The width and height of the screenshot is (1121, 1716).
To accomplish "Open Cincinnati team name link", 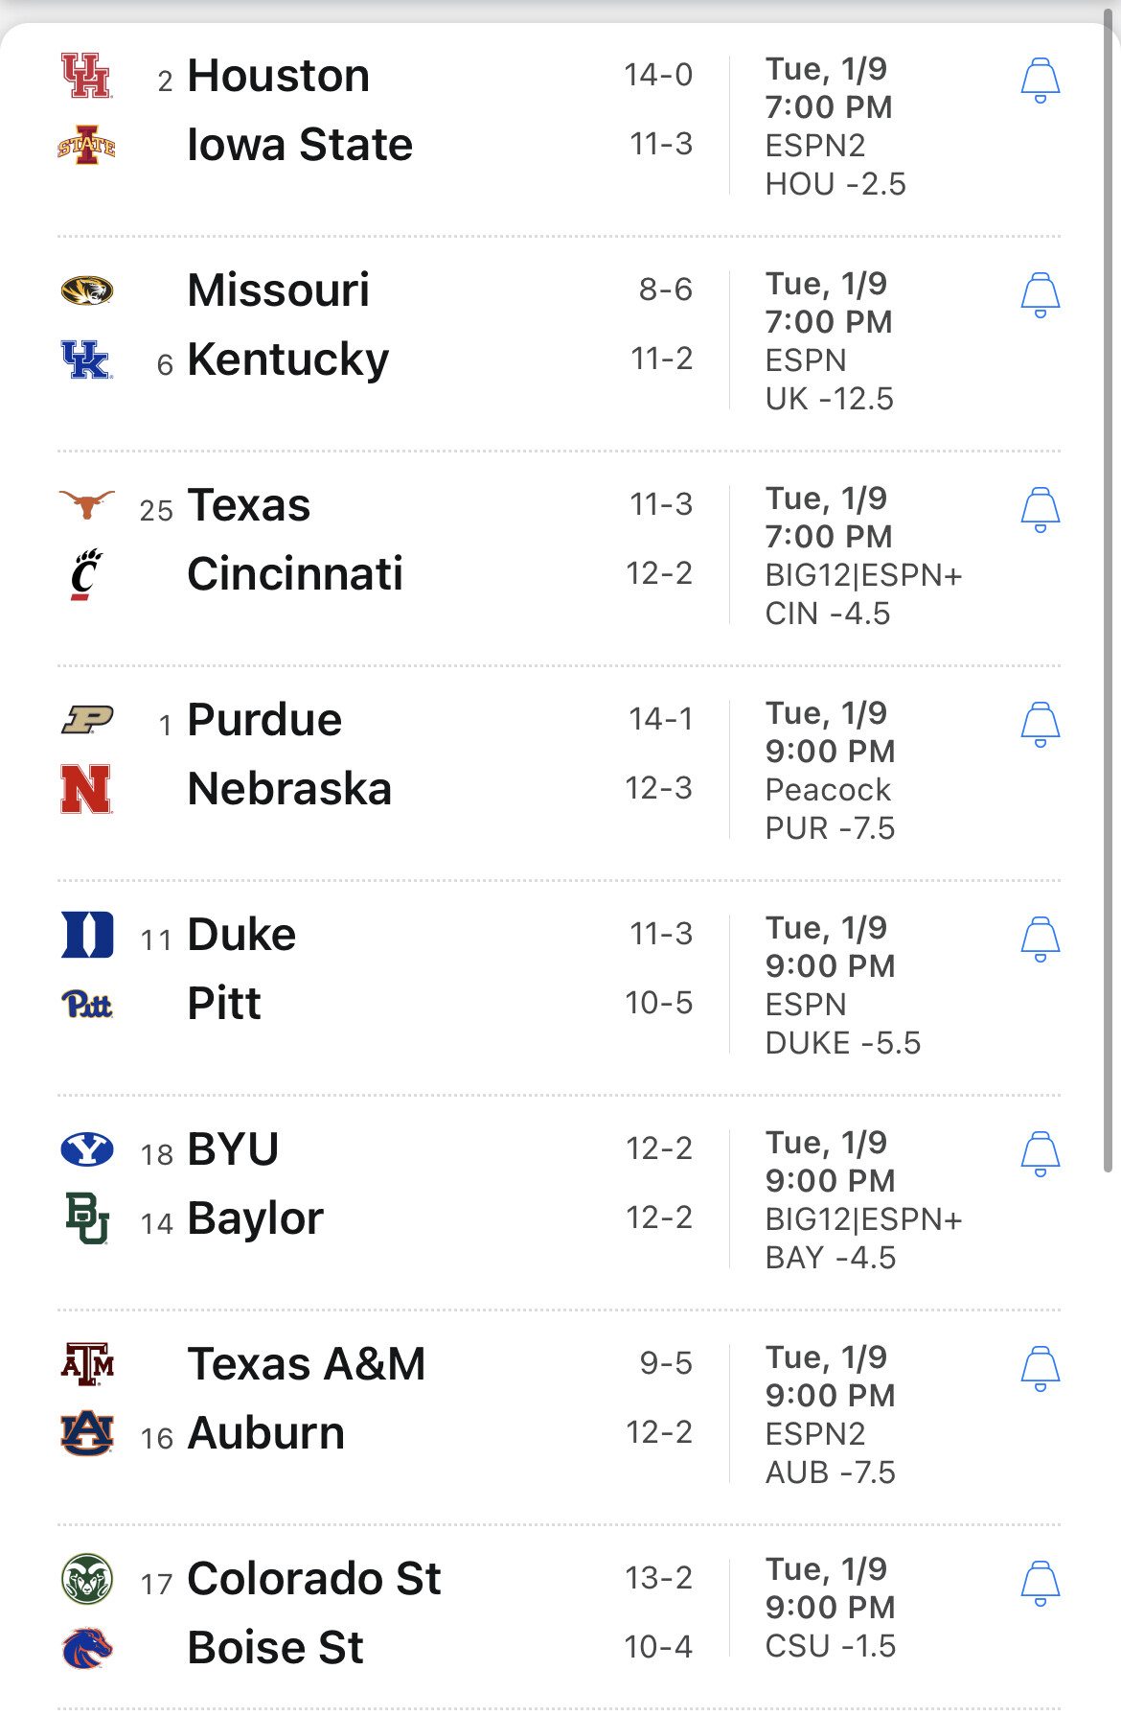I will click(295, 574).
